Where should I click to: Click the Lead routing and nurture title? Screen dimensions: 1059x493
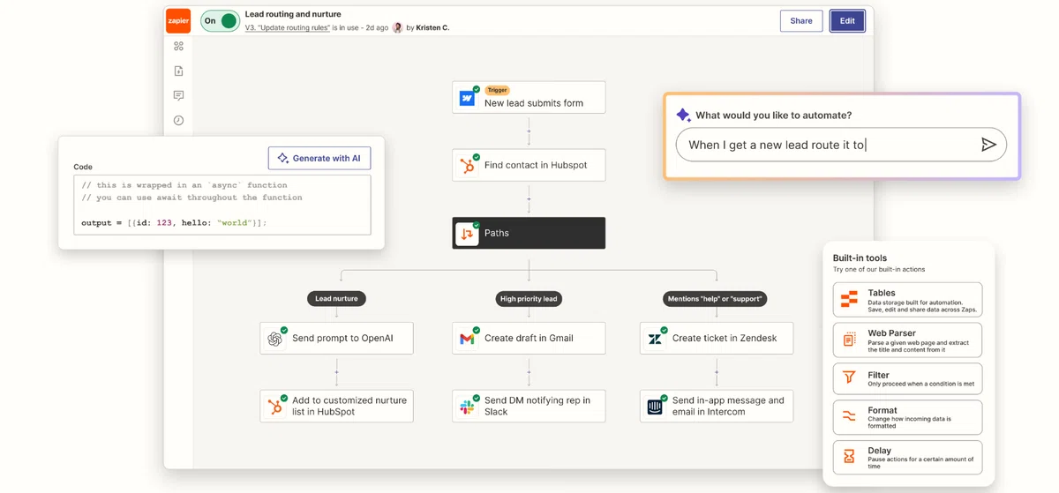(x=293, y=14)
